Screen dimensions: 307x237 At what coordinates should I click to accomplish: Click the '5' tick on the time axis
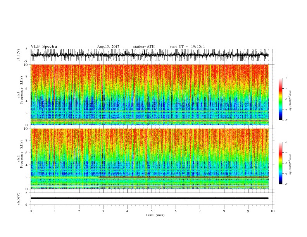(152, 211)
